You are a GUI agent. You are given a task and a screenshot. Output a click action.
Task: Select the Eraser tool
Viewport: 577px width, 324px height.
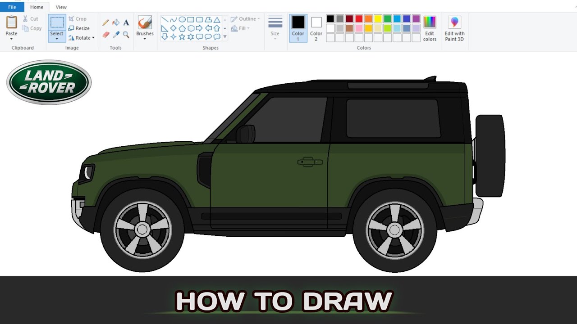(x=105, y=34)
